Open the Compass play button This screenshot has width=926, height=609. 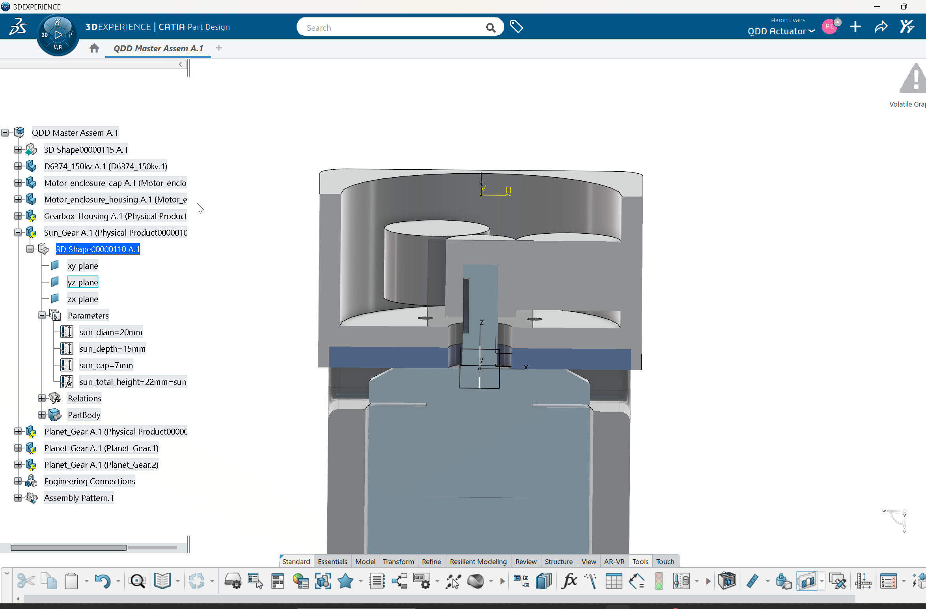[58, 35]
